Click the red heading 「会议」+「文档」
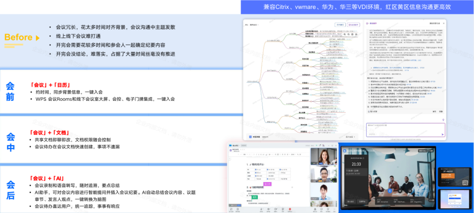 50,133
